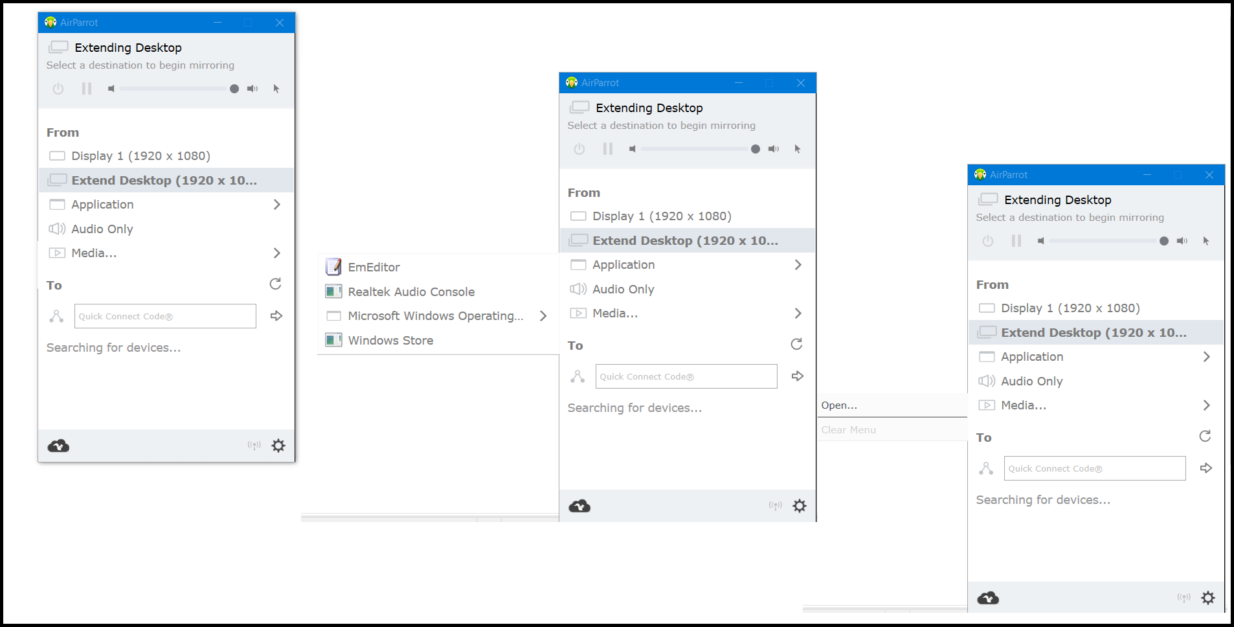Adjust the volume slider in right AirParrot window
The image size is (1234, 627).
click(x=1108, y=241)
